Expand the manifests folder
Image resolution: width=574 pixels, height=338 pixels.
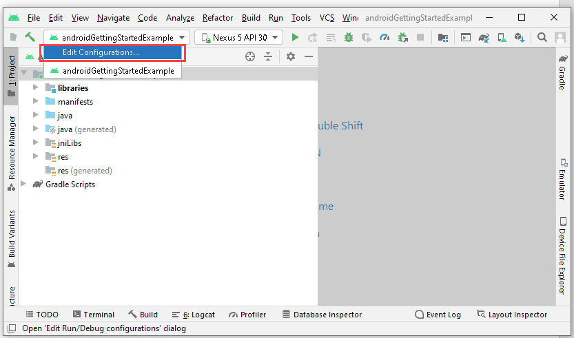tap(36, 102)
